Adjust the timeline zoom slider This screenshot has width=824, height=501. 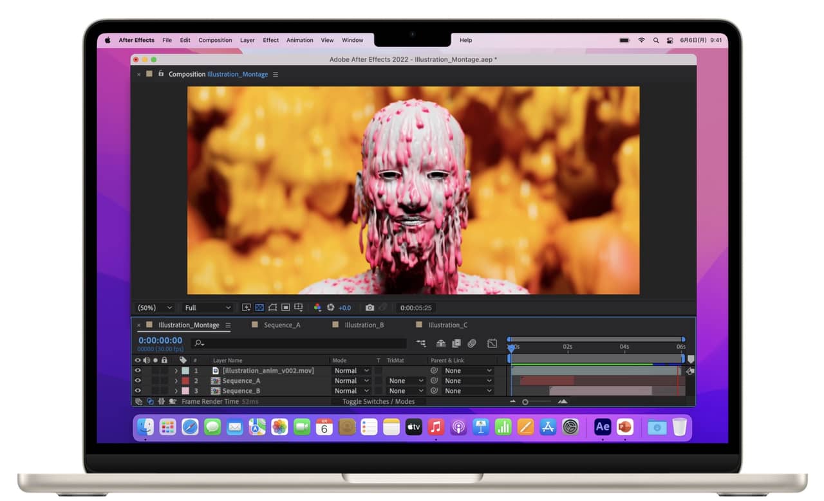point(525,402)
